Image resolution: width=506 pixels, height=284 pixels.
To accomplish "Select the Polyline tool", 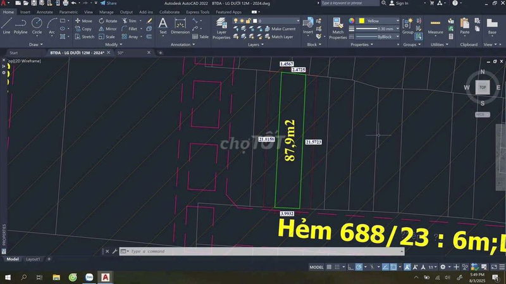I will [x=21, y=25].
